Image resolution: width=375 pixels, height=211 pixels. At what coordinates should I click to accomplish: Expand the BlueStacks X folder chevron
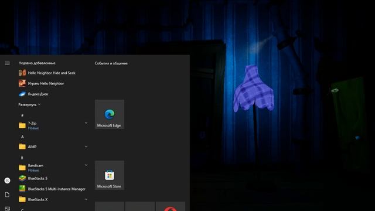click(86, 199)
